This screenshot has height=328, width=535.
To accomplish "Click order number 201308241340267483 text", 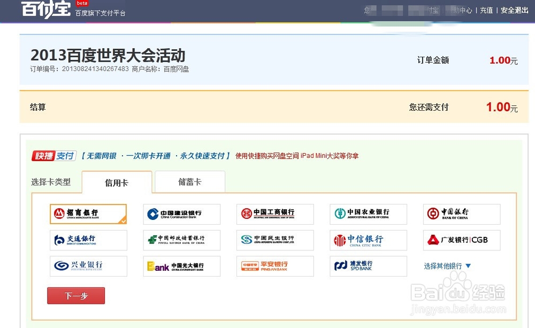I will 95,69.
